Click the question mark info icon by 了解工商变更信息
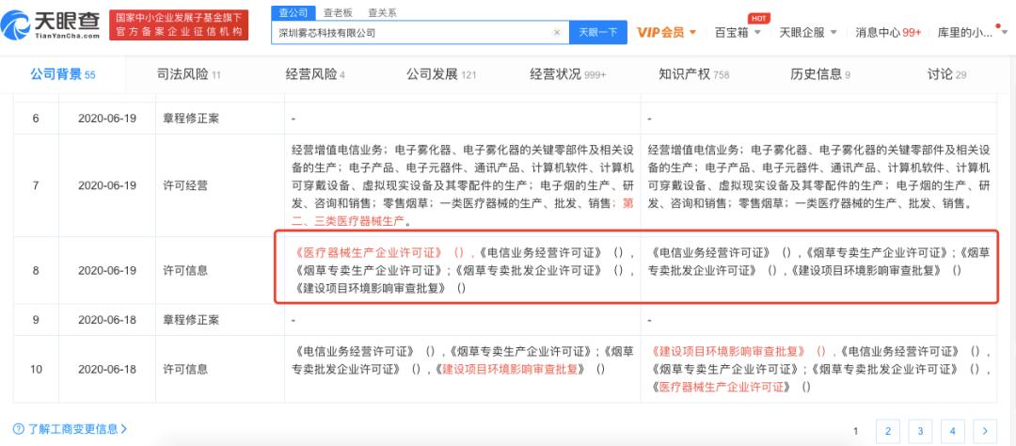The image size is (1016, 446). tap(18, 429)
